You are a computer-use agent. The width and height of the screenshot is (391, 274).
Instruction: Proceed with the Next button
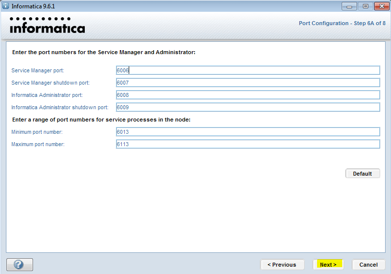coord(328,265)
